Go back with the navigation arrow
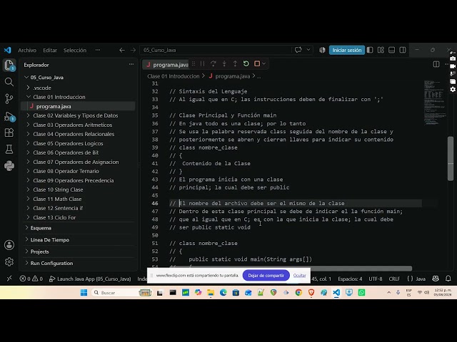This screenshot has width=457, height=342. [122, 50]
